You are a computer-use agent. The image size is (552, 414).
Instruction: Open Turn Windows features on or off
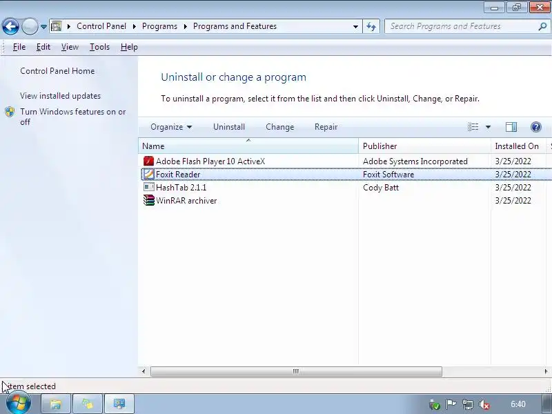pos(73,117)
